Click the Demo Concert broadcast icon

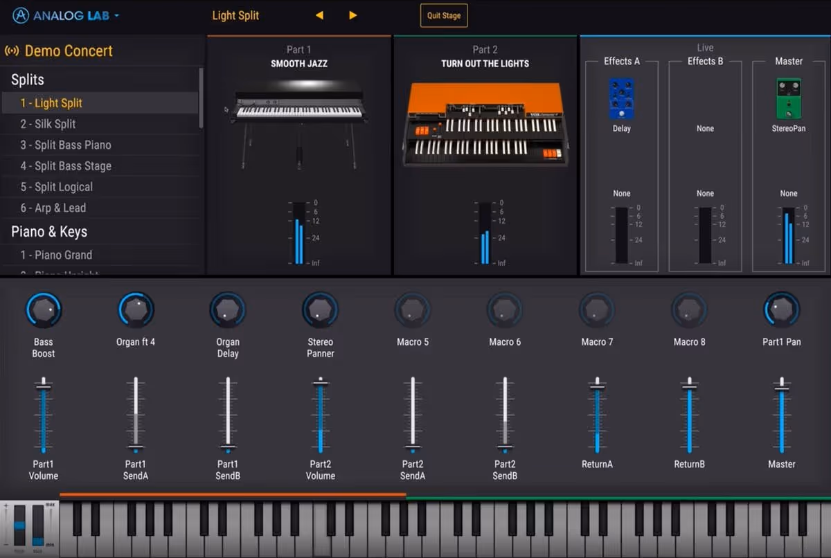[12, 51]
